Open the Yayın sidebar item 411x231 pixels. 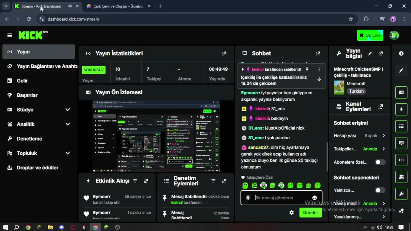[39, 52]
